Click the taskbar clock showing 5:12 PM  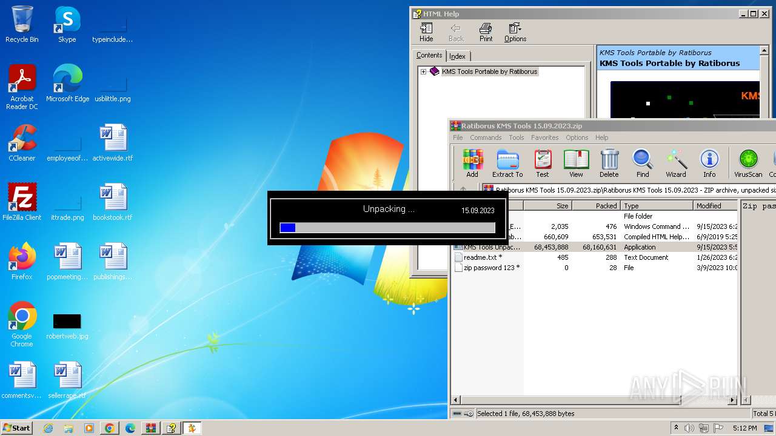745,428
